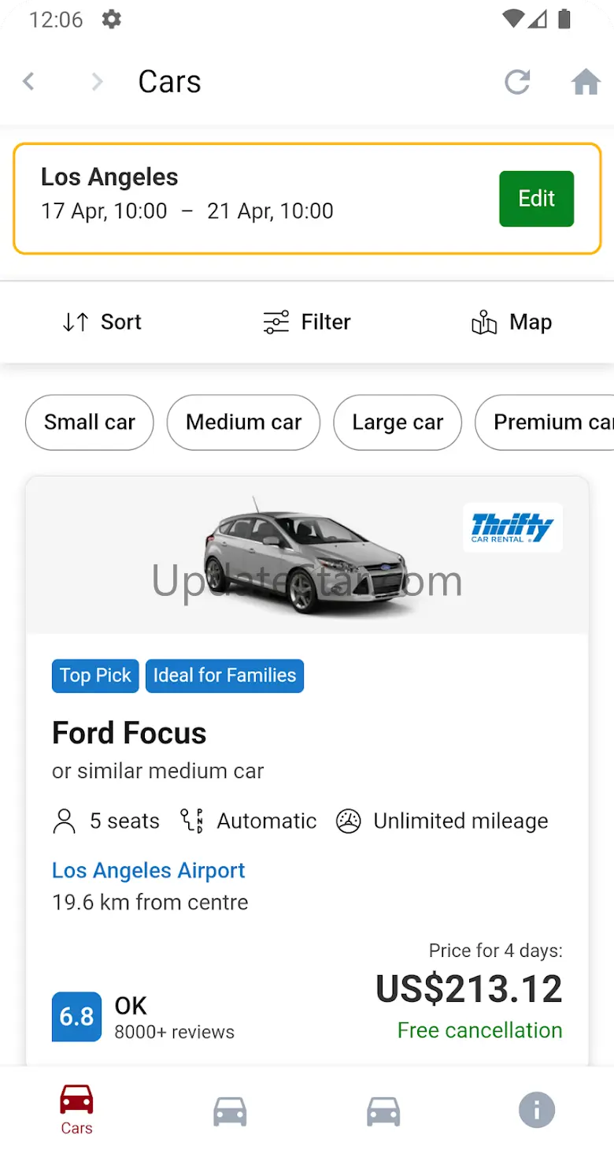This screenshot has width=614, height=1154.
Task: Tap the 6.8 rating badge
Action: click(76, 1016)
